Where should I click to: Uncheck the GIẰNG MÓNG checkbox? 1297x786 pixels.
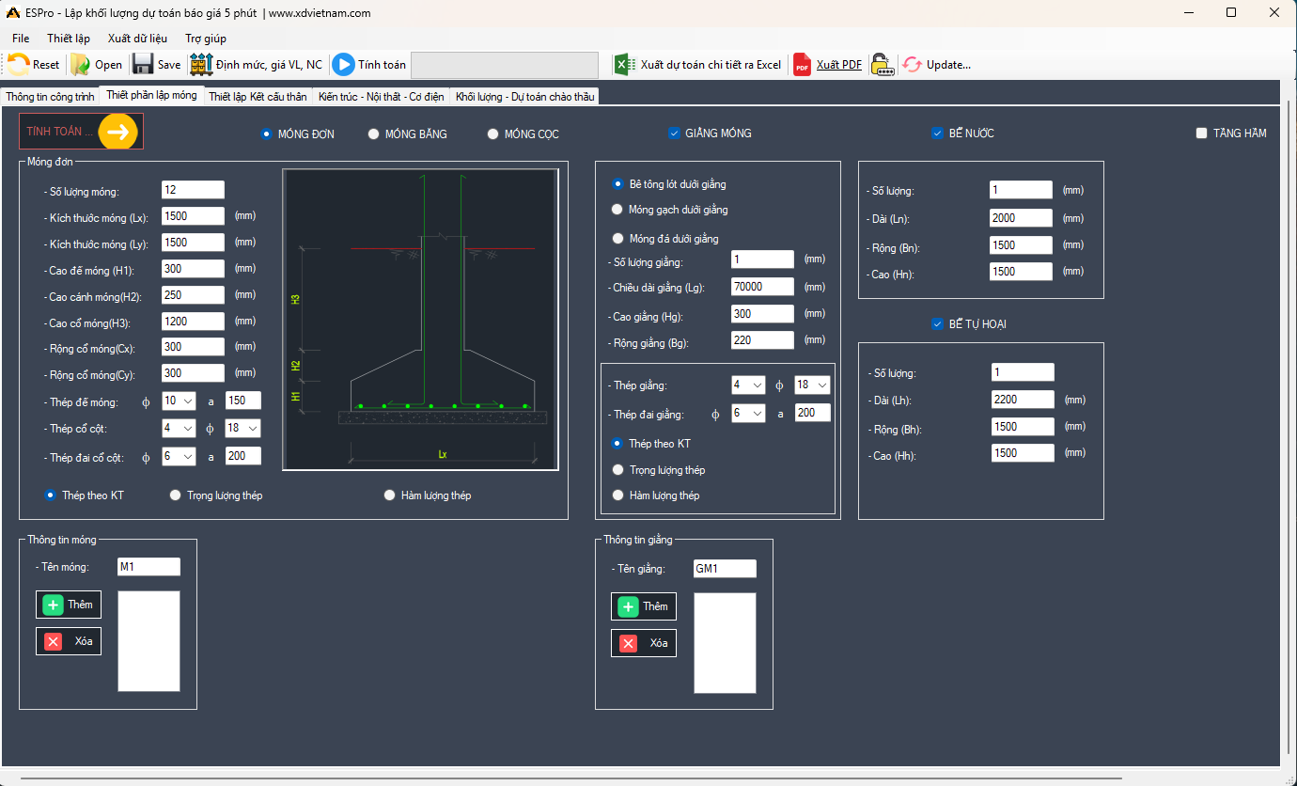point(674,134)
